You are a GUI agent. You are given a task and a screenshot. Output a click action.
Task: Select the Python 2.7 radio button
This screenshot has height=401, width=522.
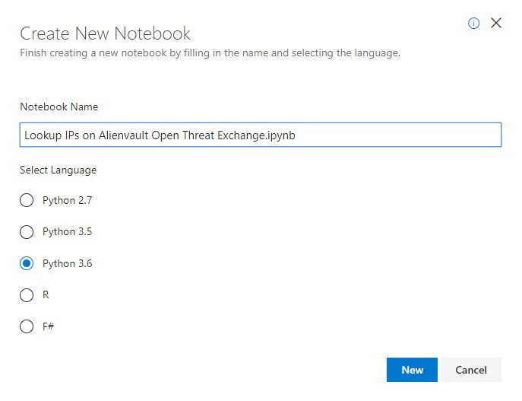[x=27, y=200]
